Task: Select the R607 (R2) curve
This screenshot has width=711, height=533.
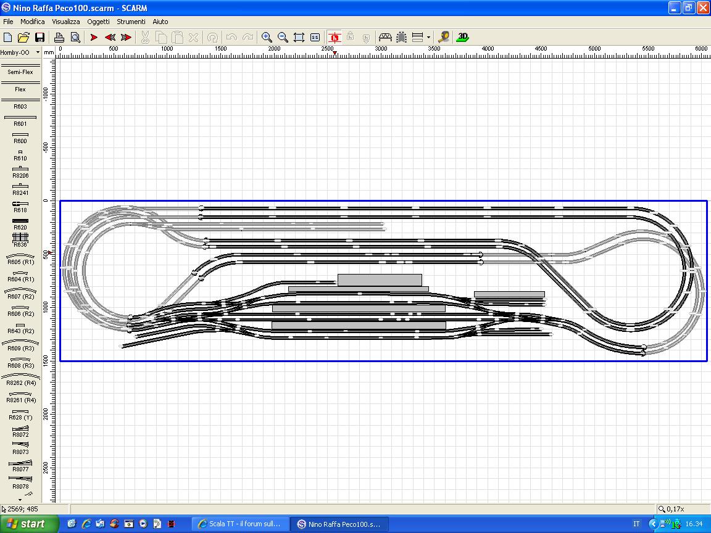Action: tap(20, 294)
